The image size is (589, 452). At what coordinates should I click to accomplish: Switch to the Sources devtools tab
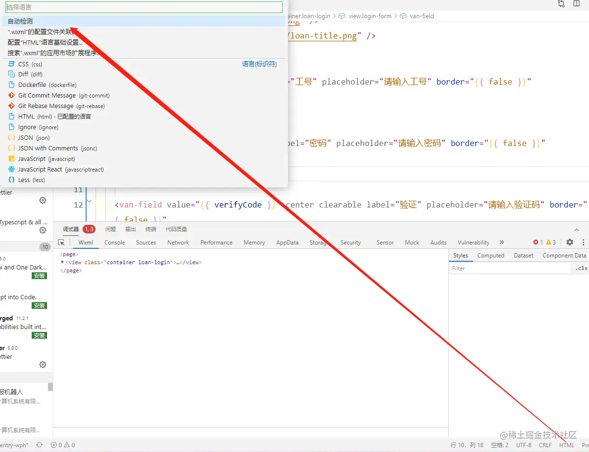pos(146,243)
